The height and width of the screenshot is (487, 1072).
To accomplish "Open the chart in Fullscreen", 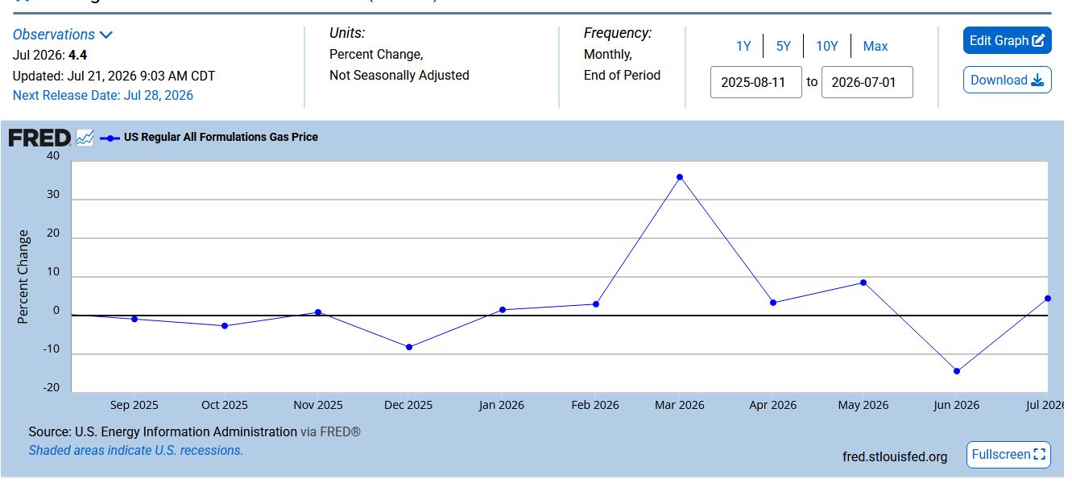I will tap(1008, 454).
